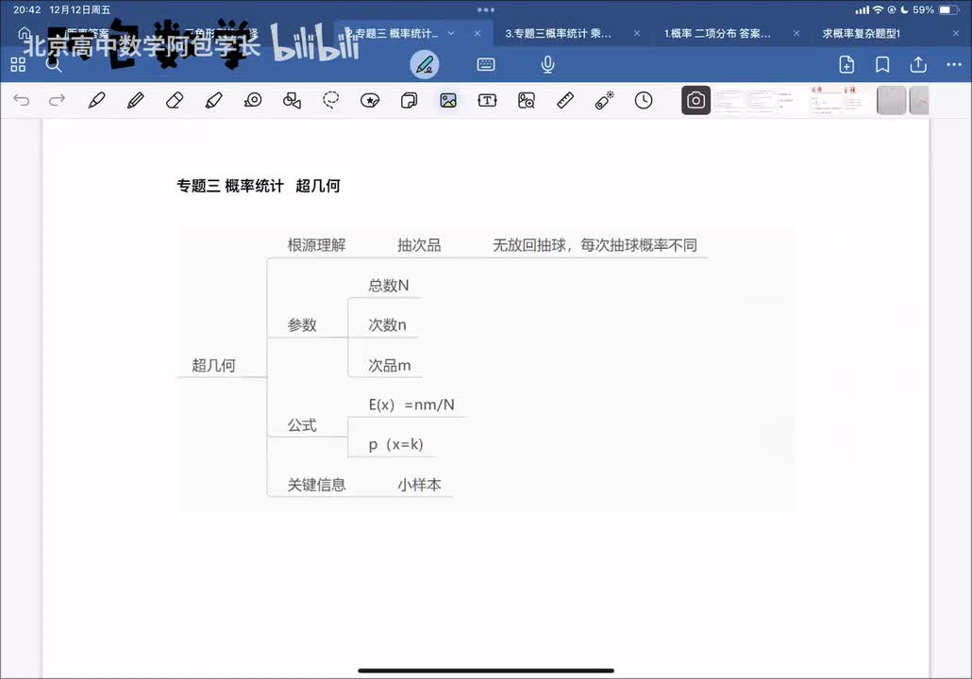Select the Sticky note tool
This screenshot has height=679, width=972.
(410, 100)
